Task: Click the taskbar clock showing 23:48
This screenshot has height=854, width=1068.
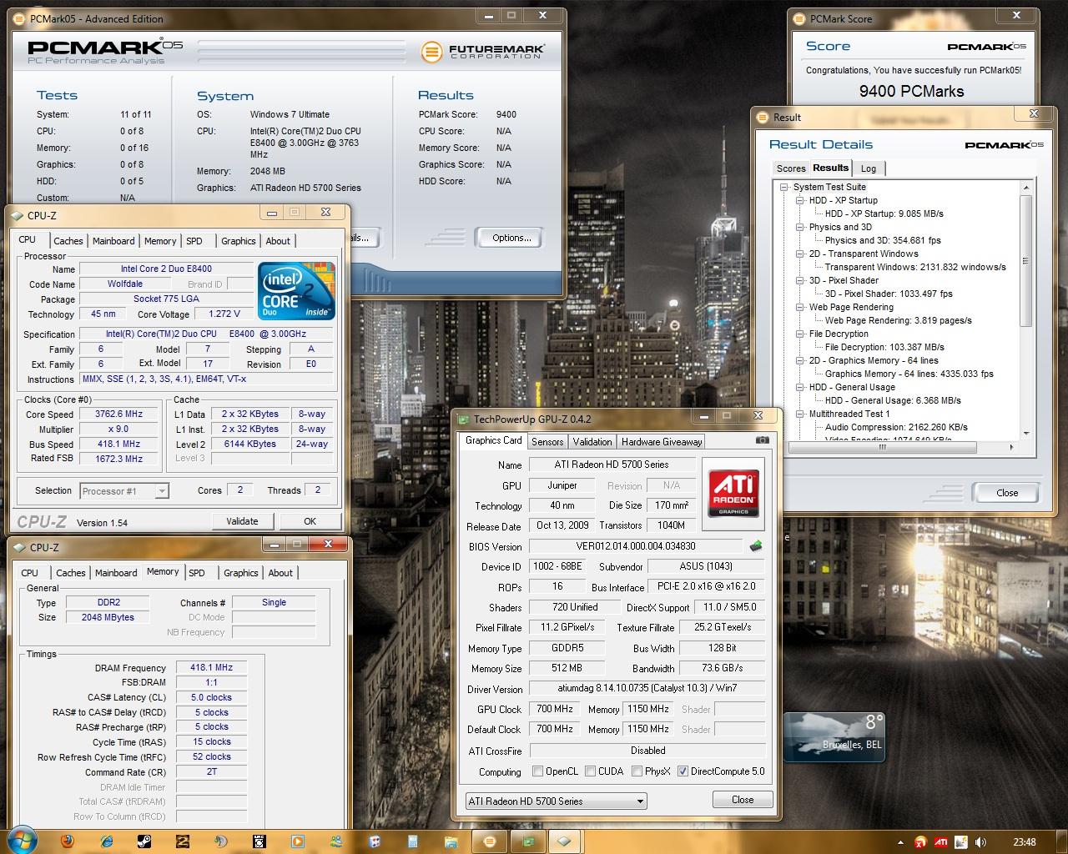Action: pyautogui.click(x=1025, y=842)
